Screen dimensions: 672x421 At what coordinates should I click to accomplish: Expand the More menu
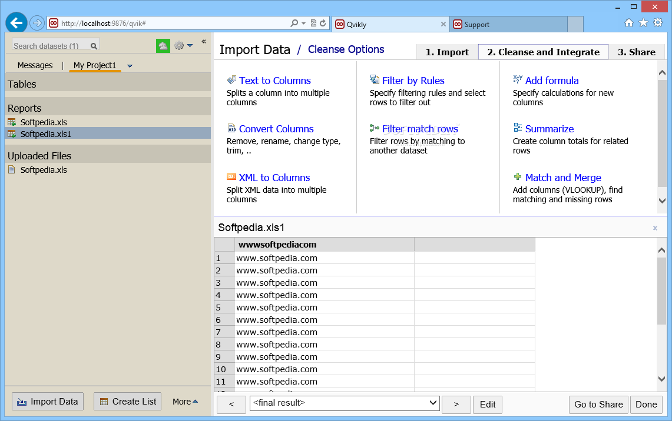185,402
